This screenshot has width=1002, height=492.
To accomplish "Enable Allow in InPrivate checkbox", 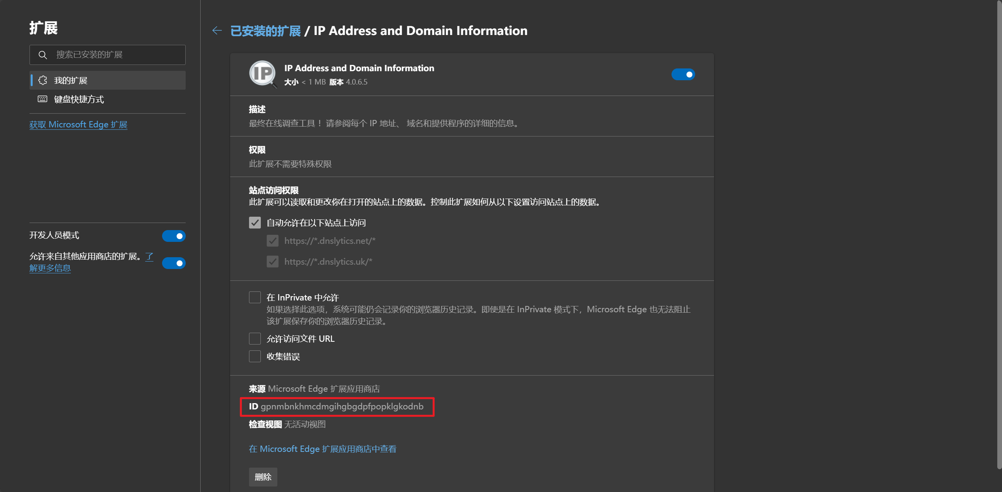I will pyautogui.click(x=255, y=297).
